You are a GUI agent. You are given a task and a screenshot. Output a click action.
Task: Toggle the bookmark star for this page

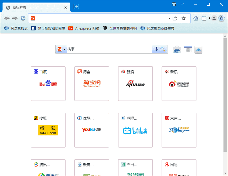(184, 18)
